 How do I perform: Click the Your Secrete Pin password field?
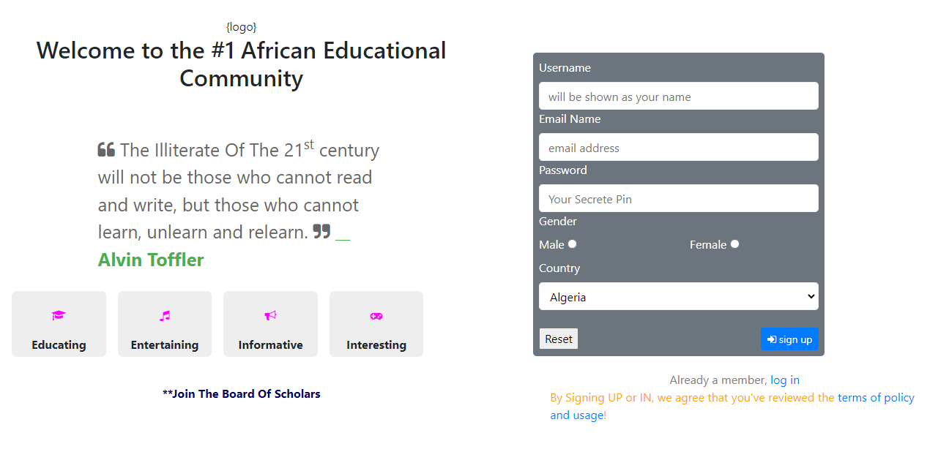(679, 198)
